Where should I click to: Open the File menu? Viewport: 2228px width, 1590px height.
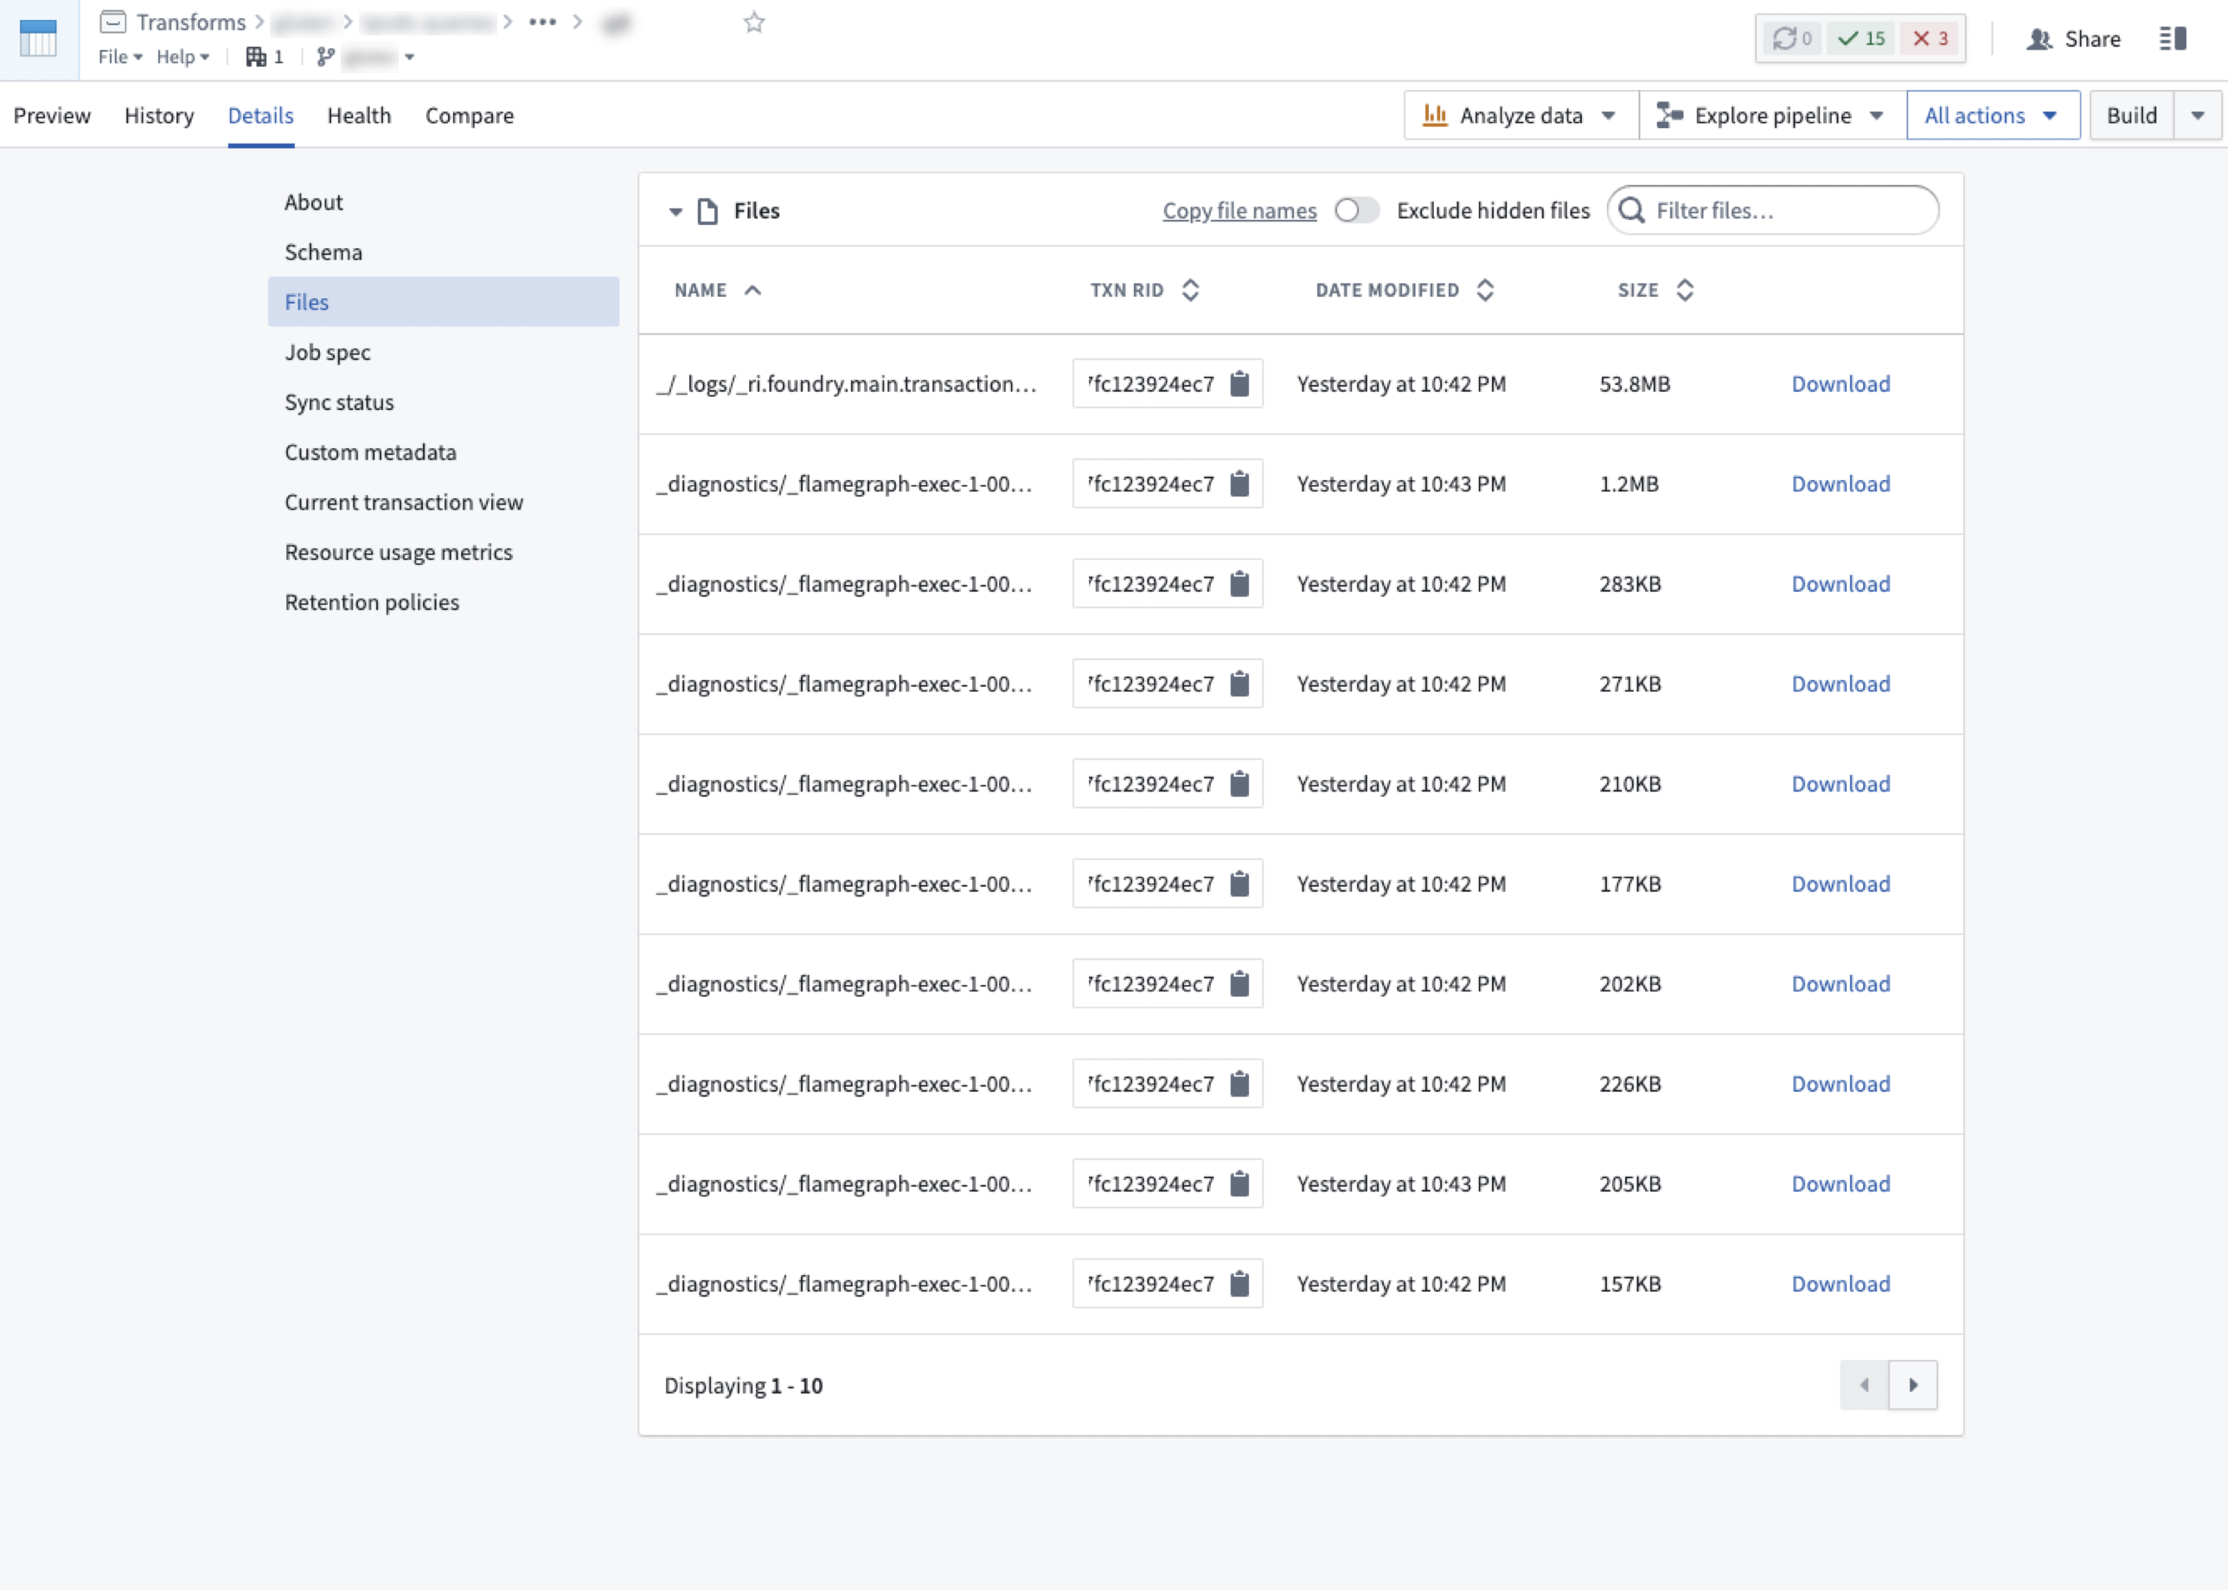(120, 57)
